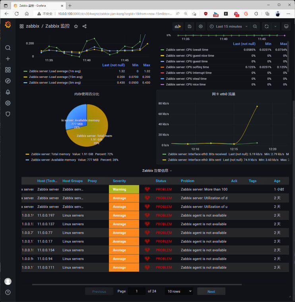
Task: Star the Zabbix 监控 dashboard
Action: [76, 26]
